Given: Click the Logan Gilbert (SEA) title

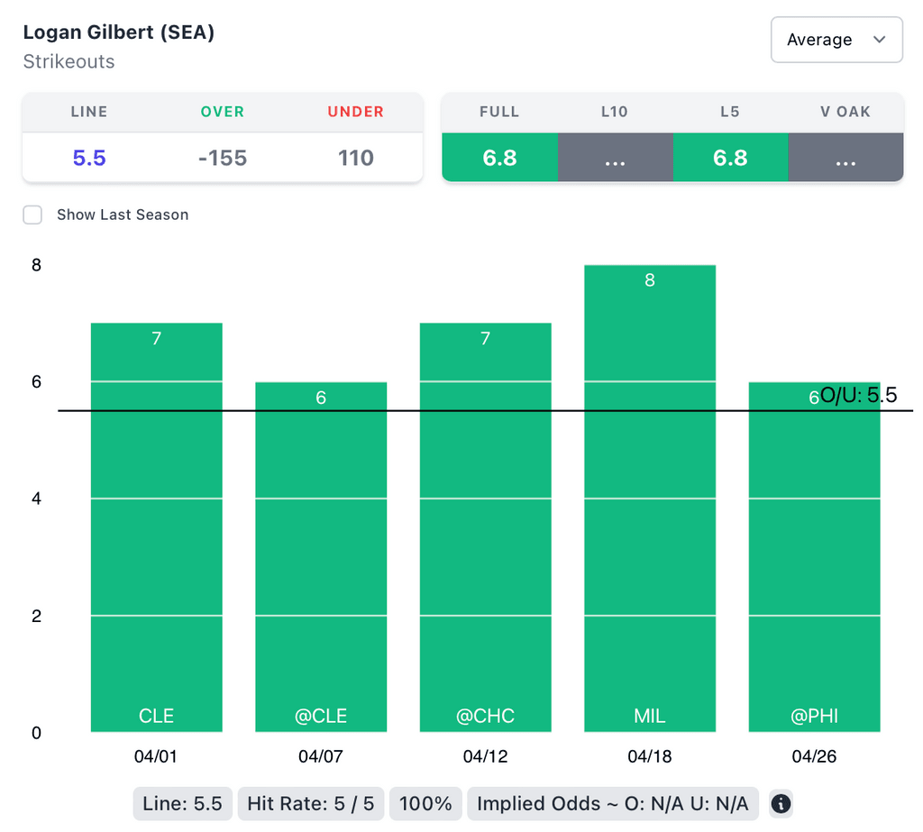Looking at the screenshot, I should pos(119,32).
